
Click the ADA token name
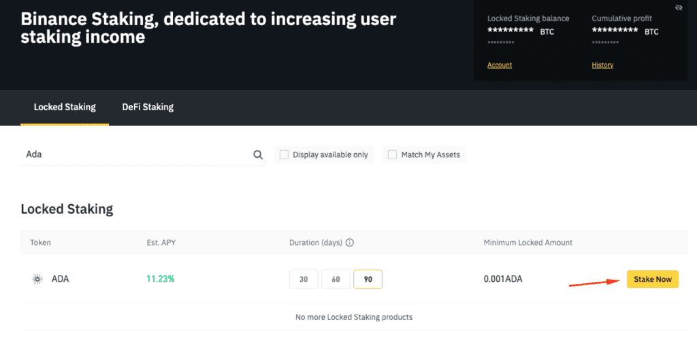point(61,279)
